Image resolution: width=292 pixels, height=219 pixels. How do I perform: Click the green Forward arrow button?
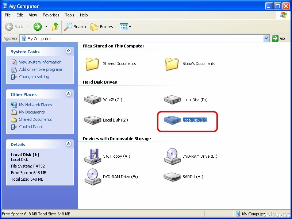38,27
